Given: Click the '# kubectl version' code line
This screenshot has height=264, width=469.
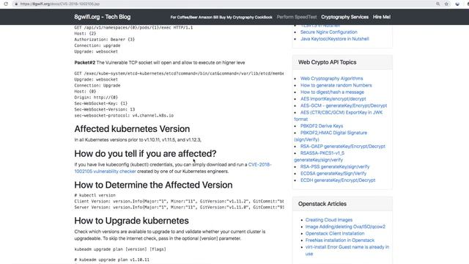Looking at the screenshot, I should click(95, 196).
